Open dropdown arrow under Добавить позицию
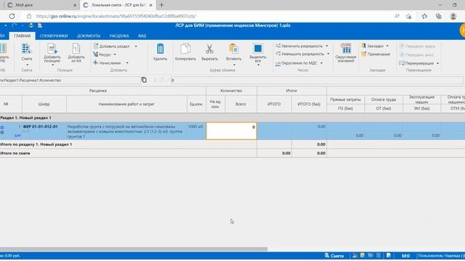465x261 pixels. pyautogui.click(x=52, y=65)
